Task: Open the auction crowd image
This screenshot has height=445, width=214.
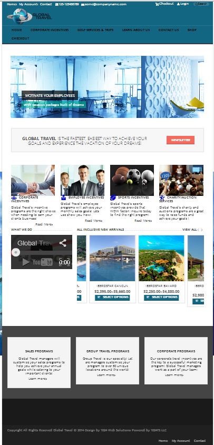Action: (x=181, y=180)
